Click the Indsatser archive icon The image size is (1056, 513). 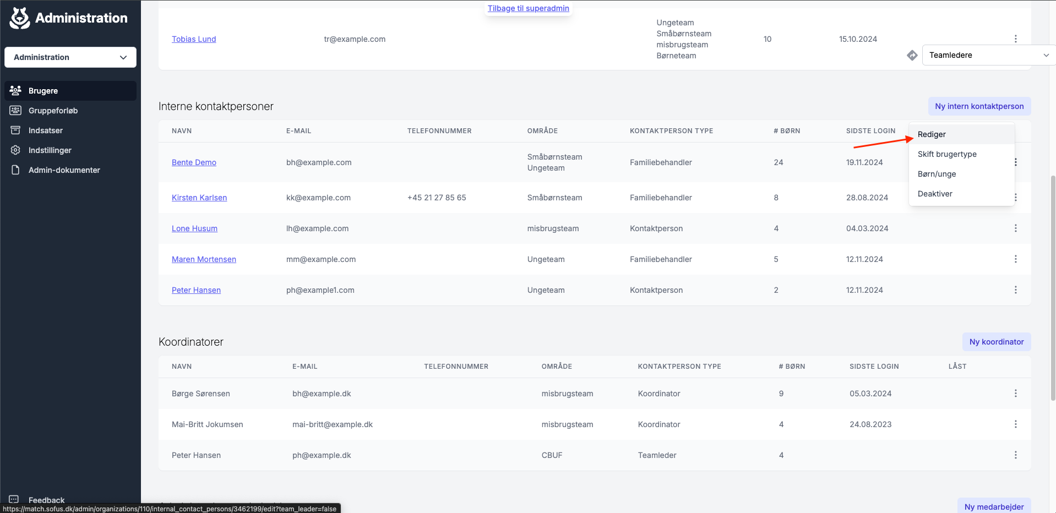15,130
